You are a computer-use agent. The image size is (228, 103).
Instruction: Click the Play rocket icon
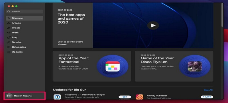(9, 37)
